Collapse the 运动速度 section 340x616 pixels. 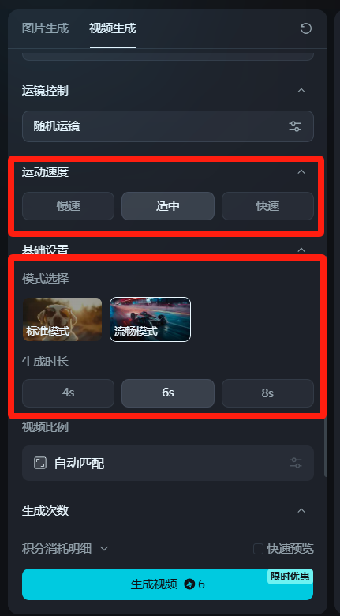pyautogui.click(x=301, y=171)
